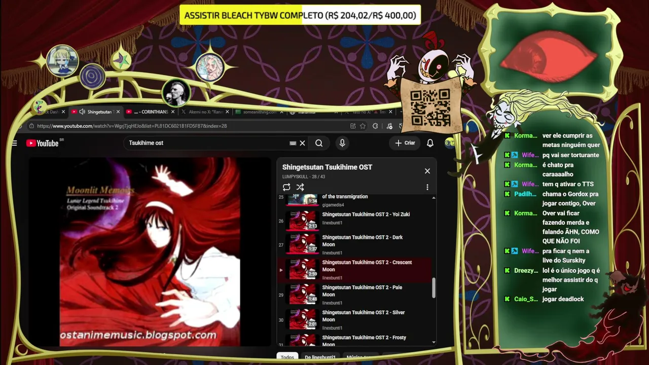Close the CORINTHIANS browser tab
649x365 pixels.
coord(173,112)
